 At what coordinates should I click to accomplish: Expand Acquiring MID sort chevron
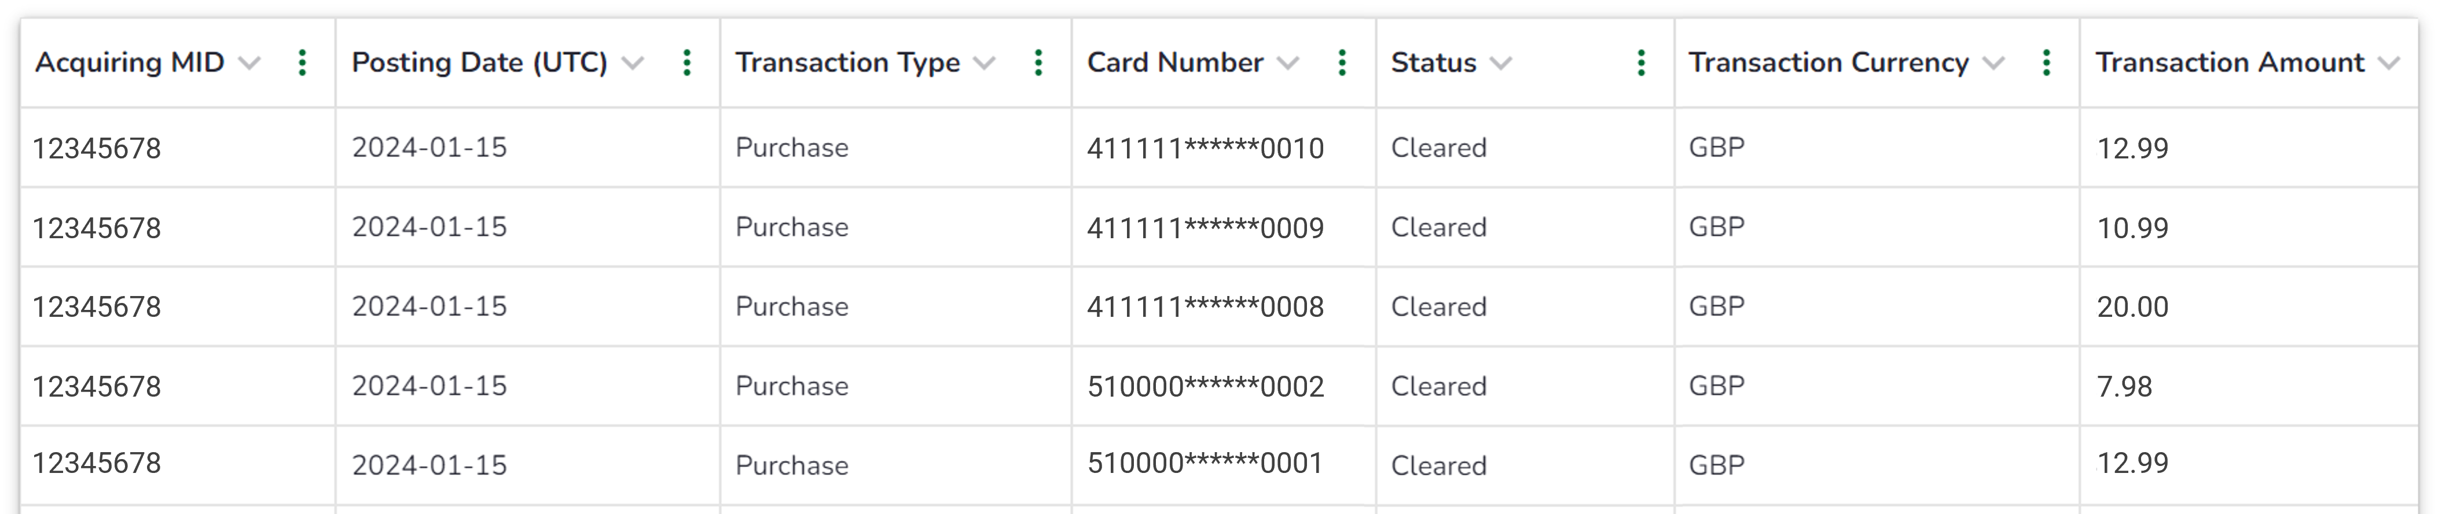[249, 63]
